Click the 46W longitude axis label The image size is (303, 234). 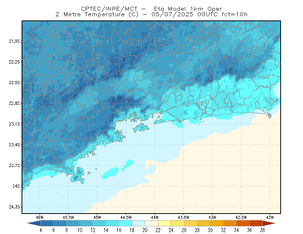pos(40,217)
